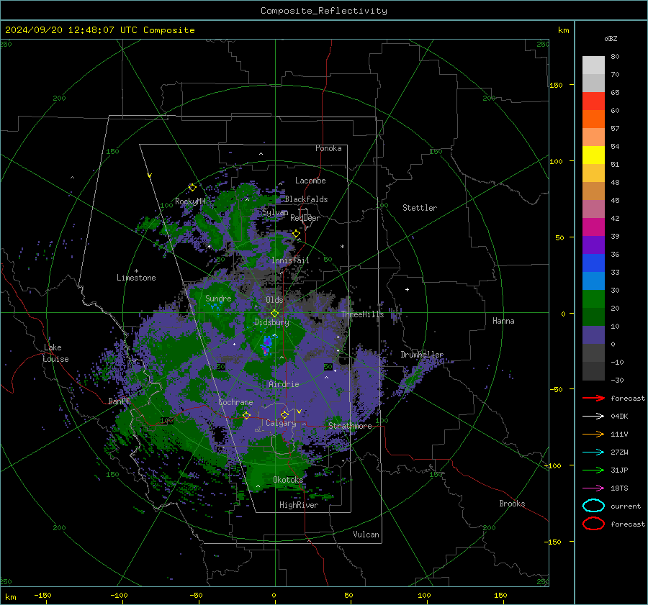Select the royal blue 33–36 dBZ swatch

pyautogui.click(x=593, y=263)
